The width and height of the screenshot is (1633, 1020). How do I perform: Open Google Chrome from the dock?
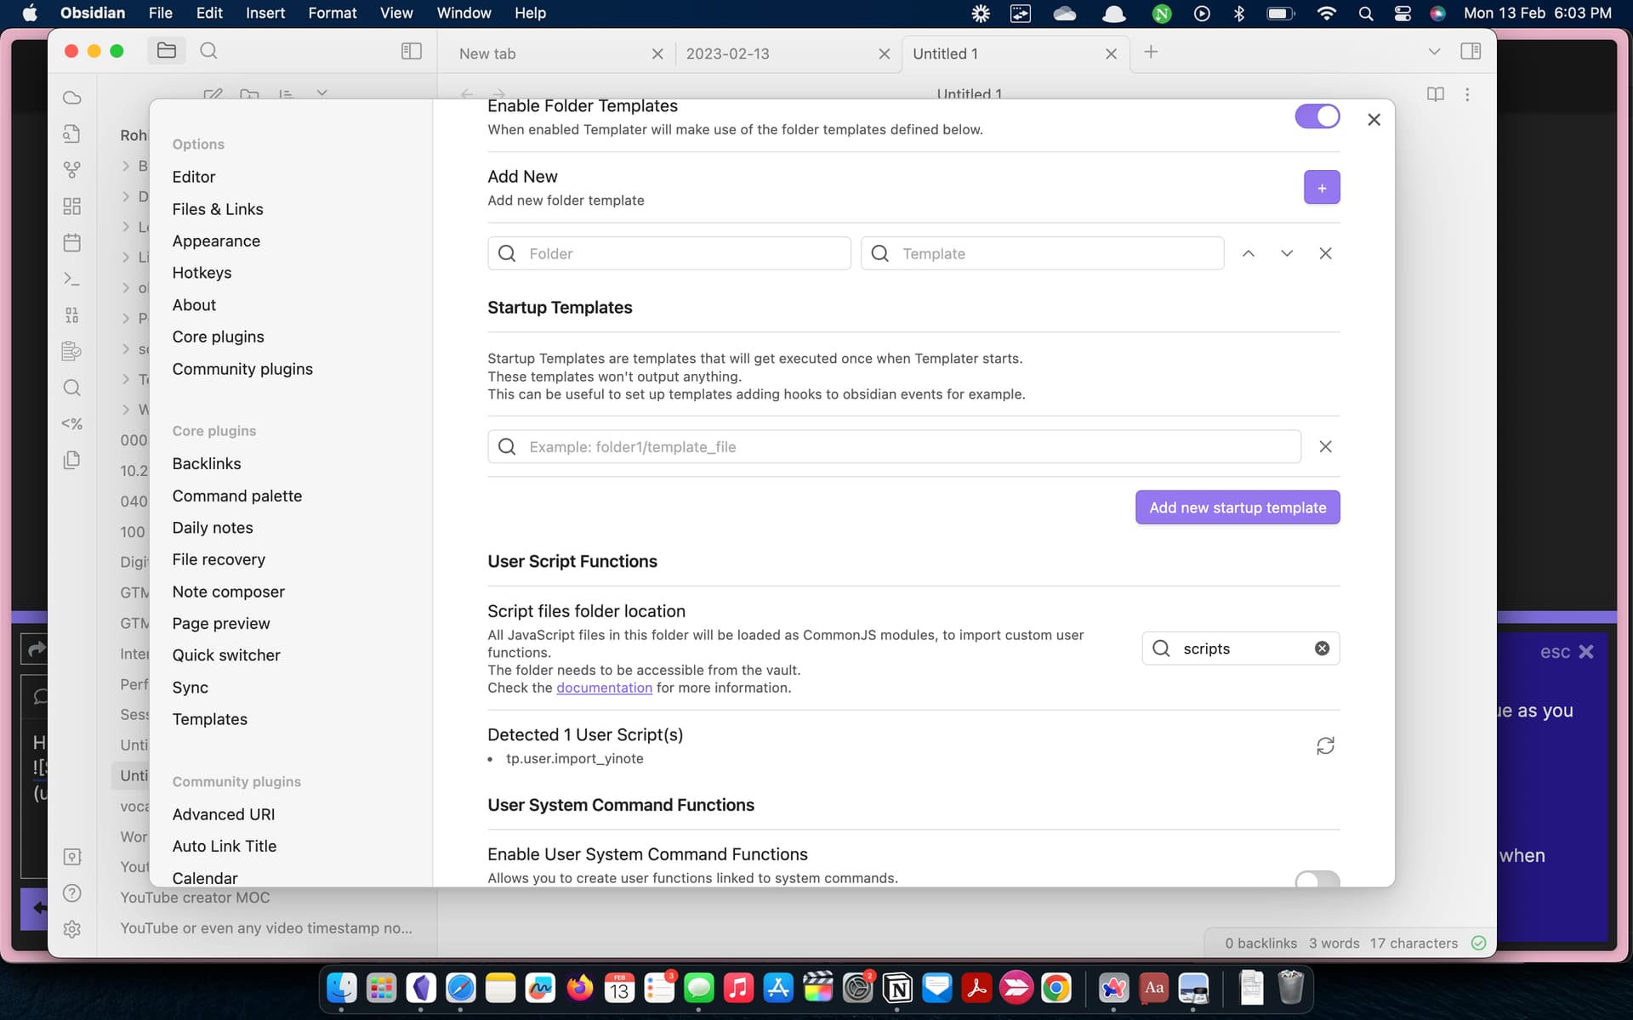[1056, 988]
